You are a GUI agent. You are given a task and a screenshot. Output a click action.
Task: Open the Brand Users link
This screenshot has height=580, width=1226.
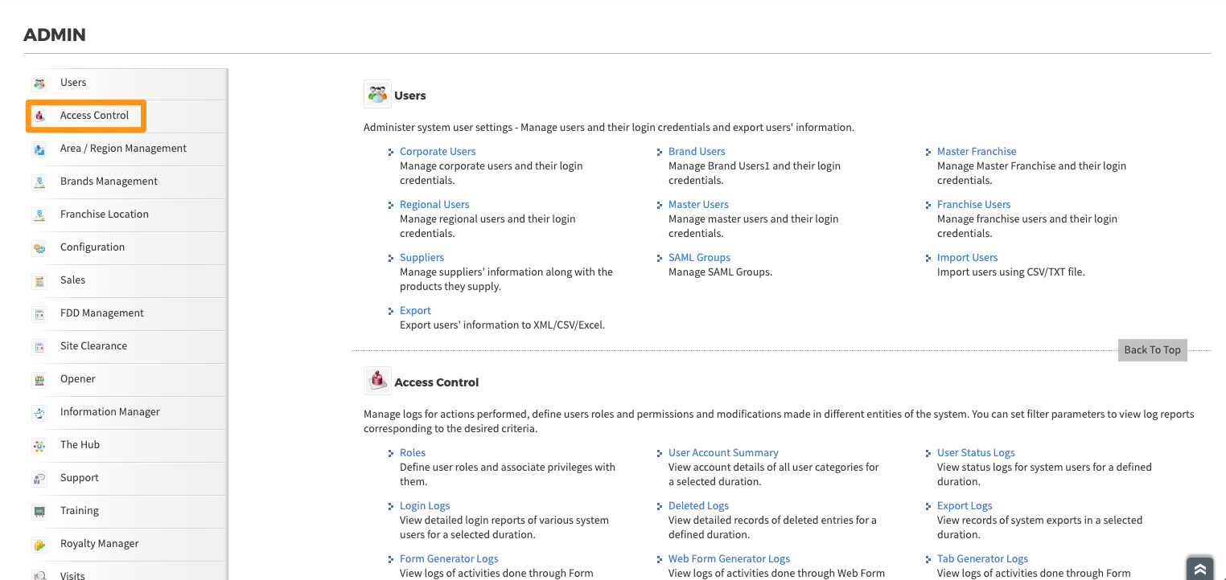(x=697, y=151)
